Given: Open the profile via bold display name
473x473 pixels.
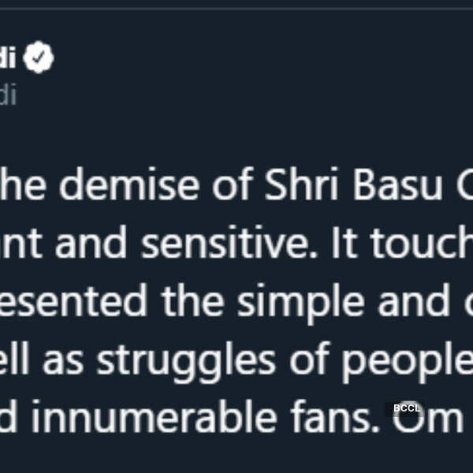Looking at the screenshot, I should pos(8,58).
